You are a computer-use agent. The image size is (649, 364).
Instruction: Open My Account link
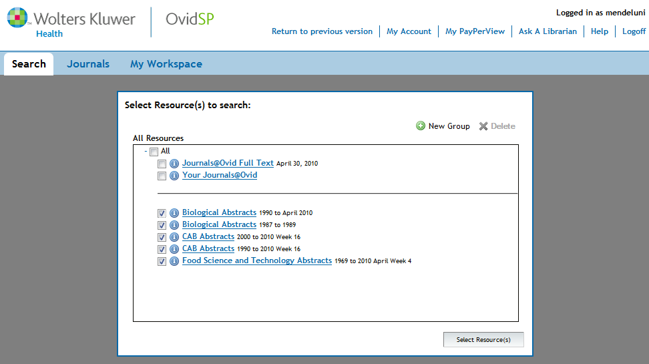tap(409, 31)
